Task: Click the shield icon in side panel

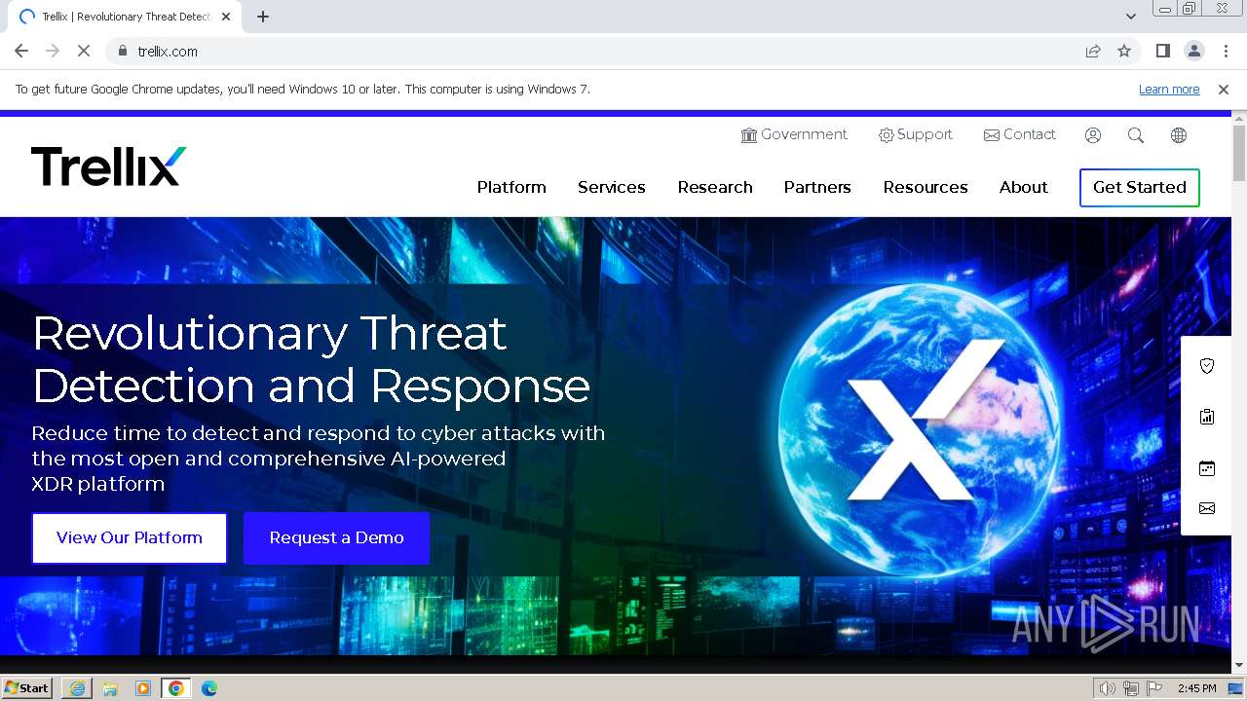Action: (1207, 366)
